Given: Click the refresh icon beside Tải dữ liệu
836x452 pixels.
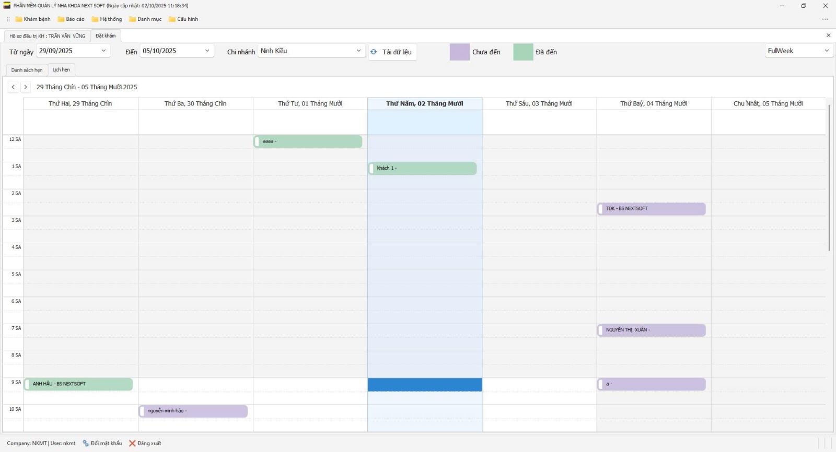Looking at the screenshot, I should click(x=374, y=52).
